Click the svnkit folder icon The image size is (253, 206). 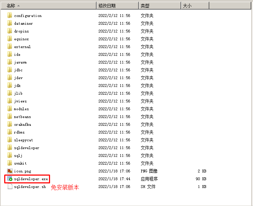(x=10, y=163)
